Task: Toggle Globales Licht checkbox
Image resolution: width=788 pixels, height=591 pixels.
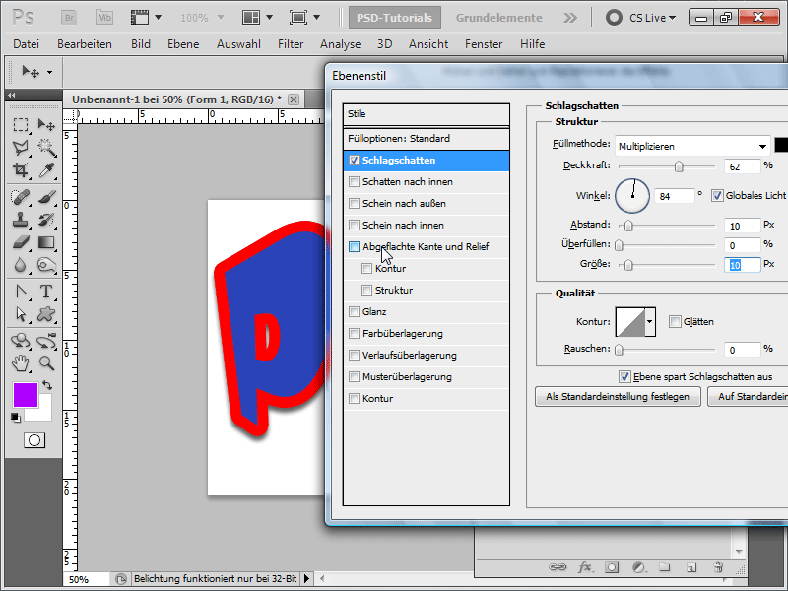Action: coord(717,195)
